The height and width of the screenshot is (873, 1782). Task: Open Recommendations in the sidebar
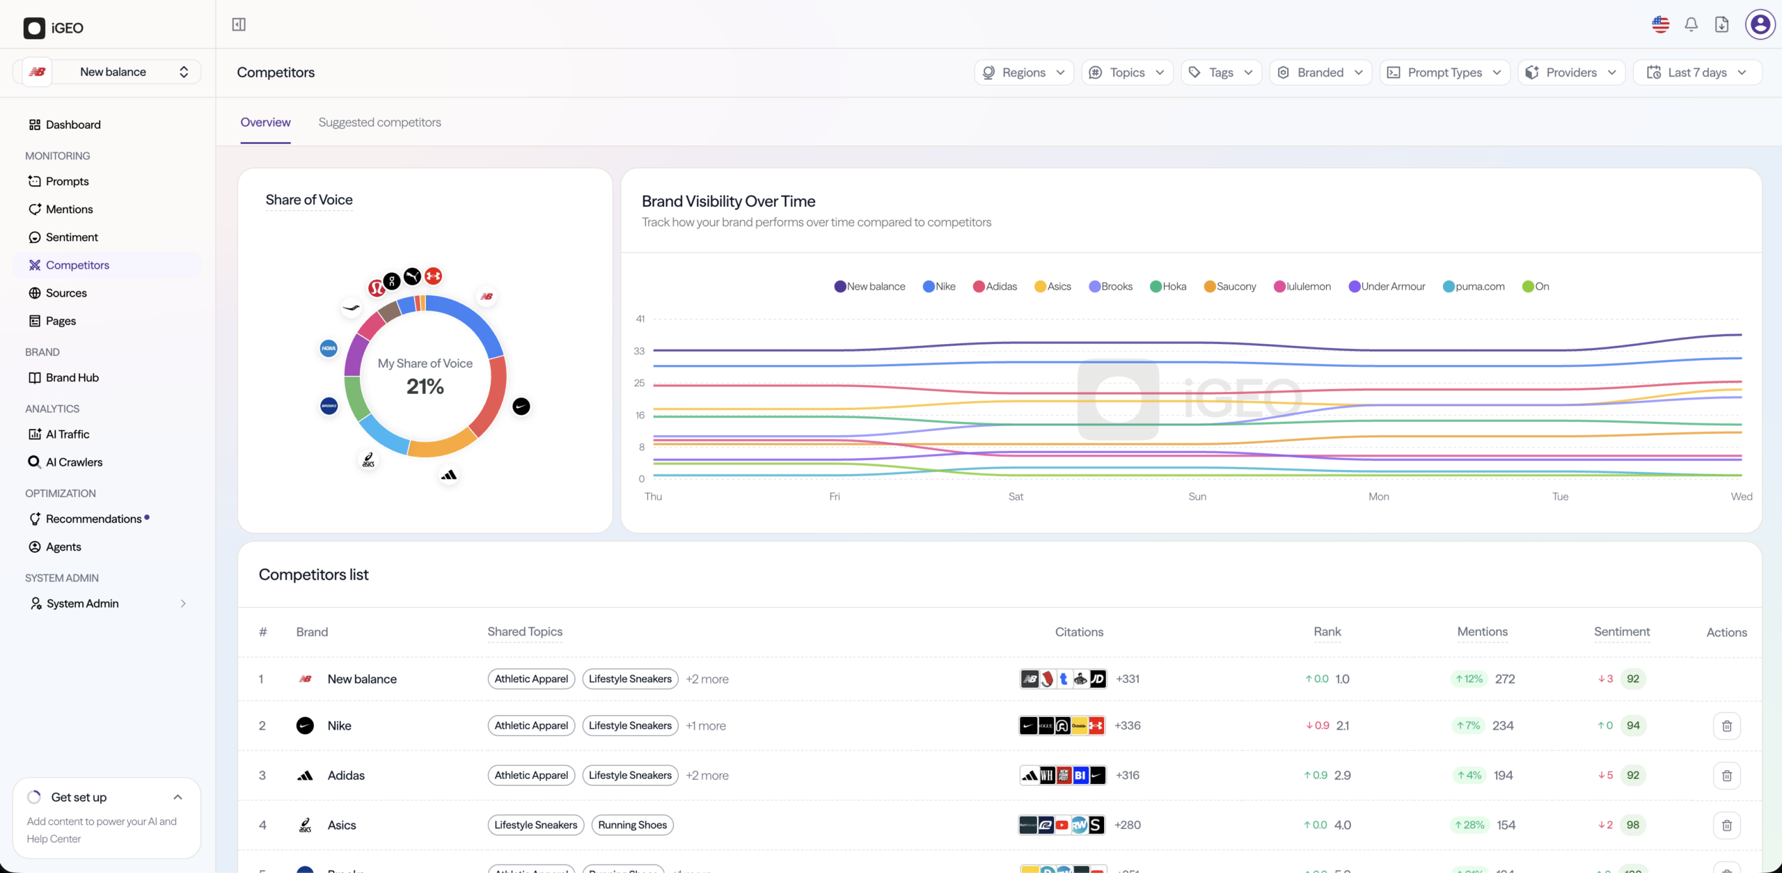[107, 519]
